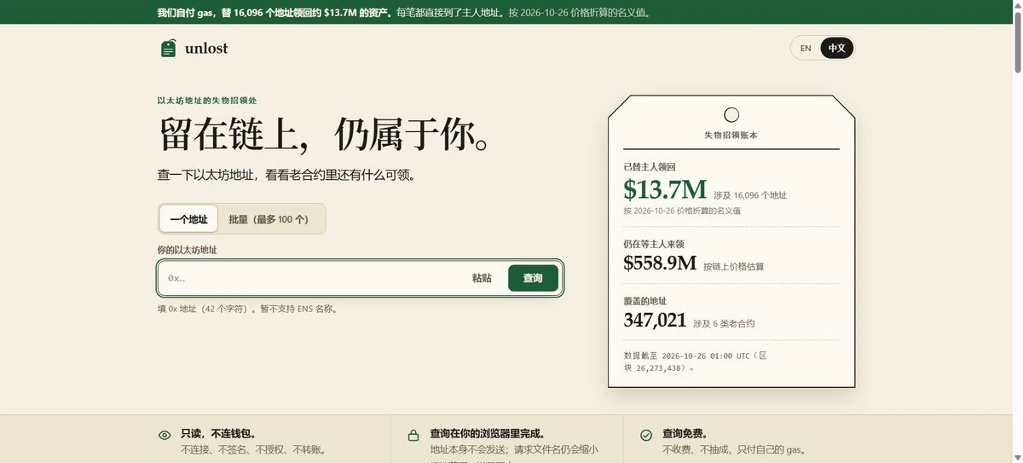Screen dimensions: 1023x463
Task: Click the $13.7M claimed amount
Action: [x=665, y=189]
